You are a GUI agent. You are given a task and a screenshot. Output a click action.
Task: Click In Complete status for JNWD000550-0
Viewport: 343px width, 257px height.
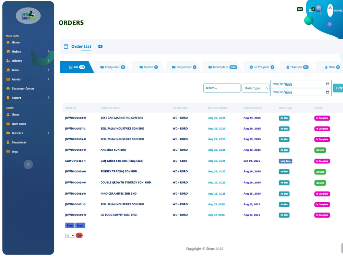pos(322,215)
